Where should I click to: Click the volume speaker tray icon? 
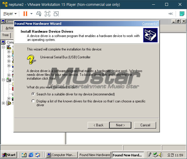pyautogui.click(x=161, y=155)
